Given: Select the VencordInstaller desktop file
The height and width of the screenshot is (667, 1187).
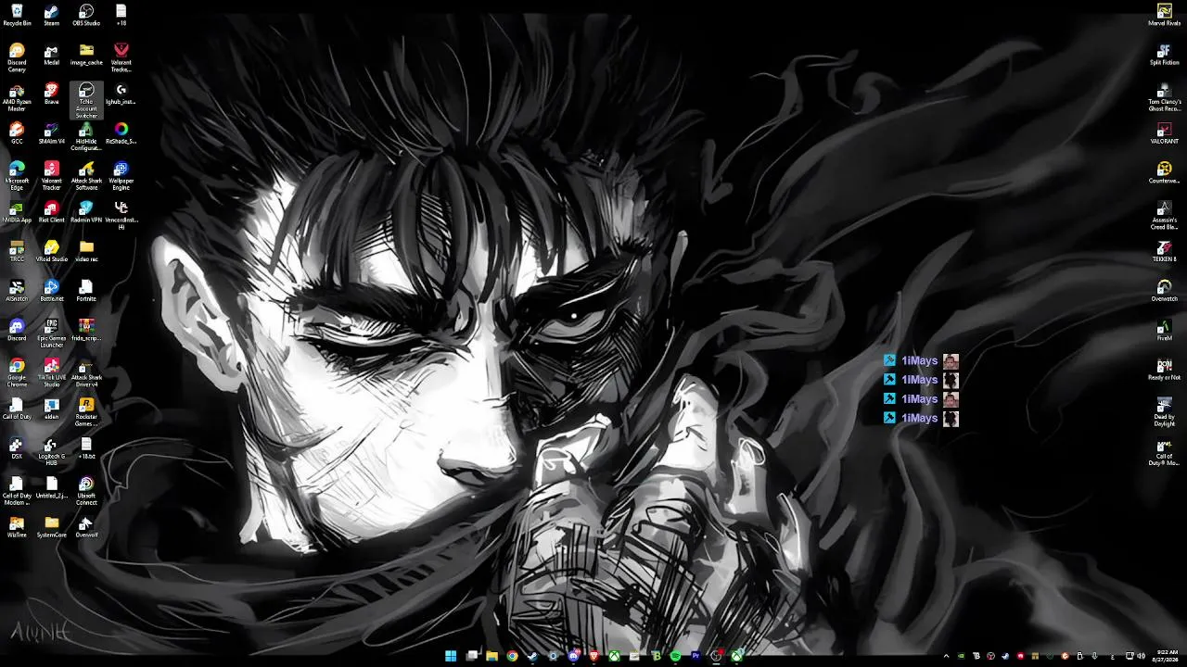Looking at the screenshot, I should click(x=121, y=215).
